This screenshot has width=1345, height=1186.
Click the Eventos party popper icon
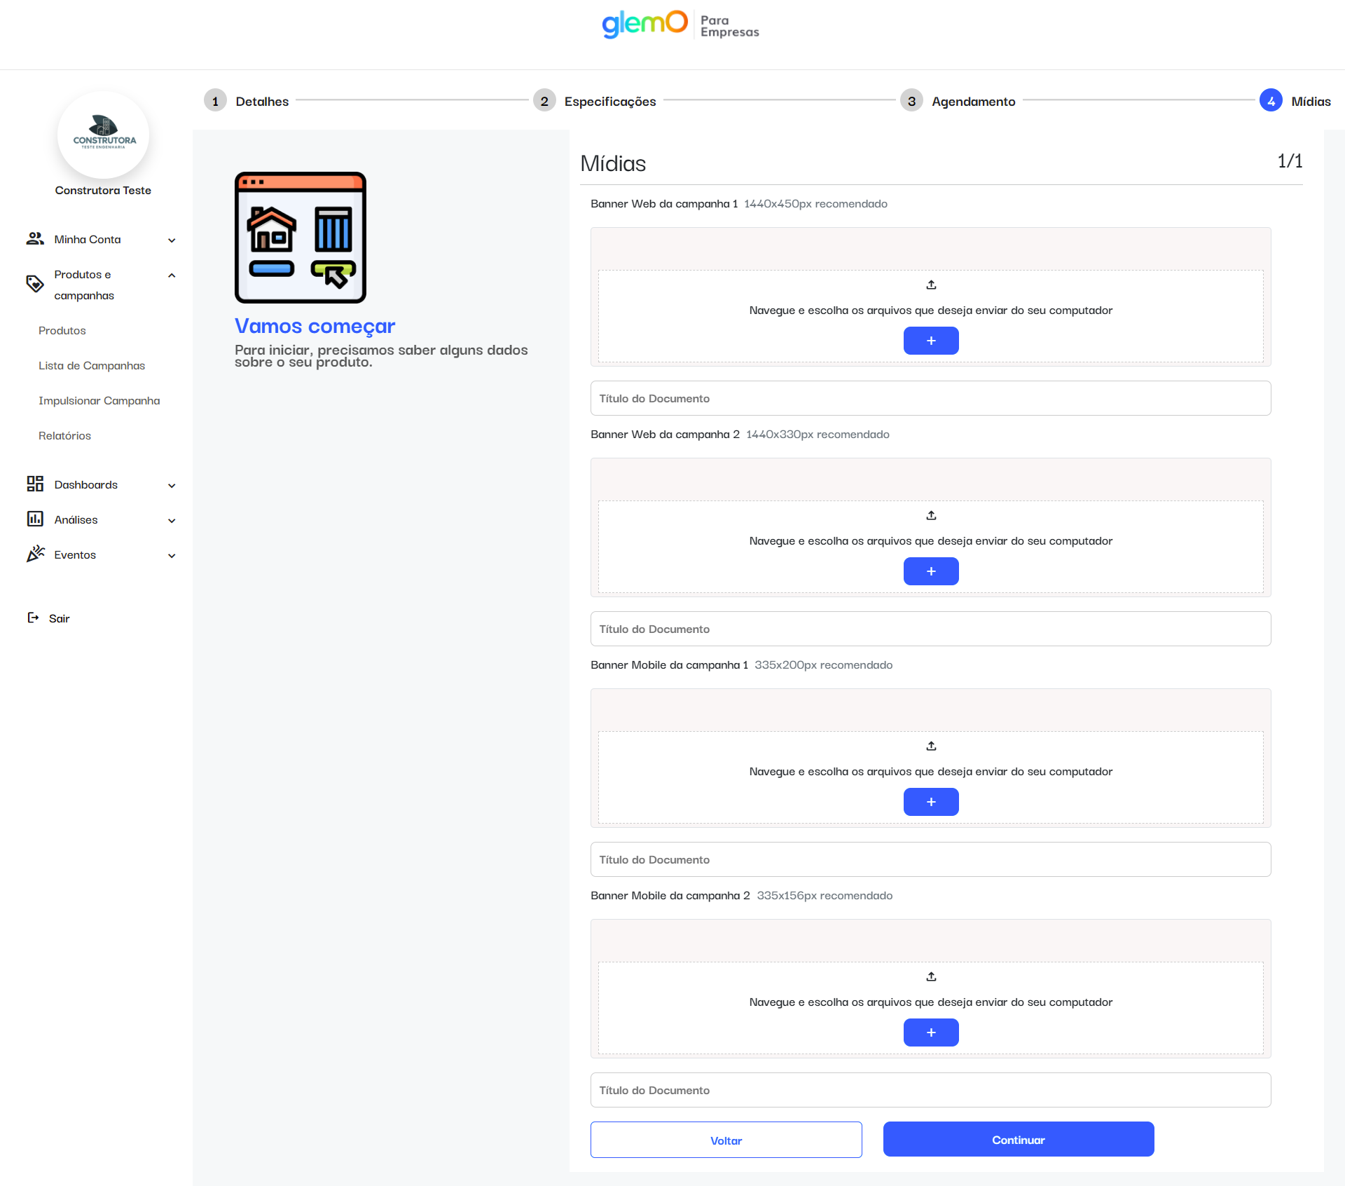coord(35,554)
